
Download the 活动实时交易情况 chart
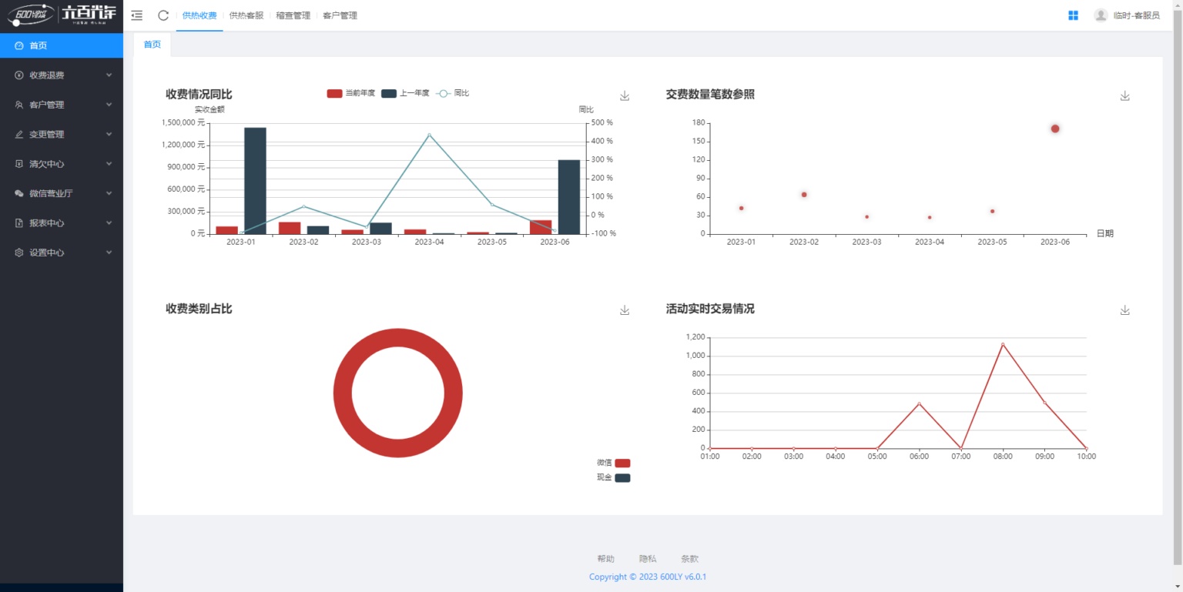click(1124, 309)
